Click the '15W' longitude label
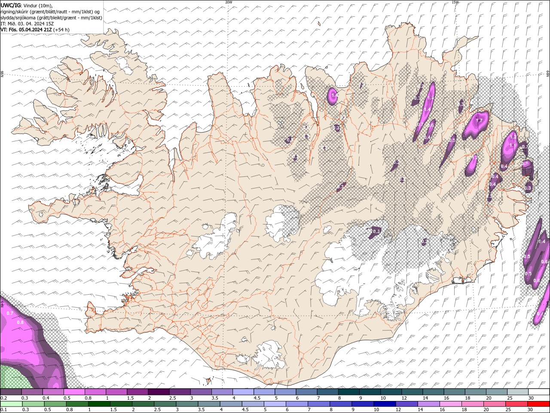Screen dimensions: 550x413 pos(455,2)
